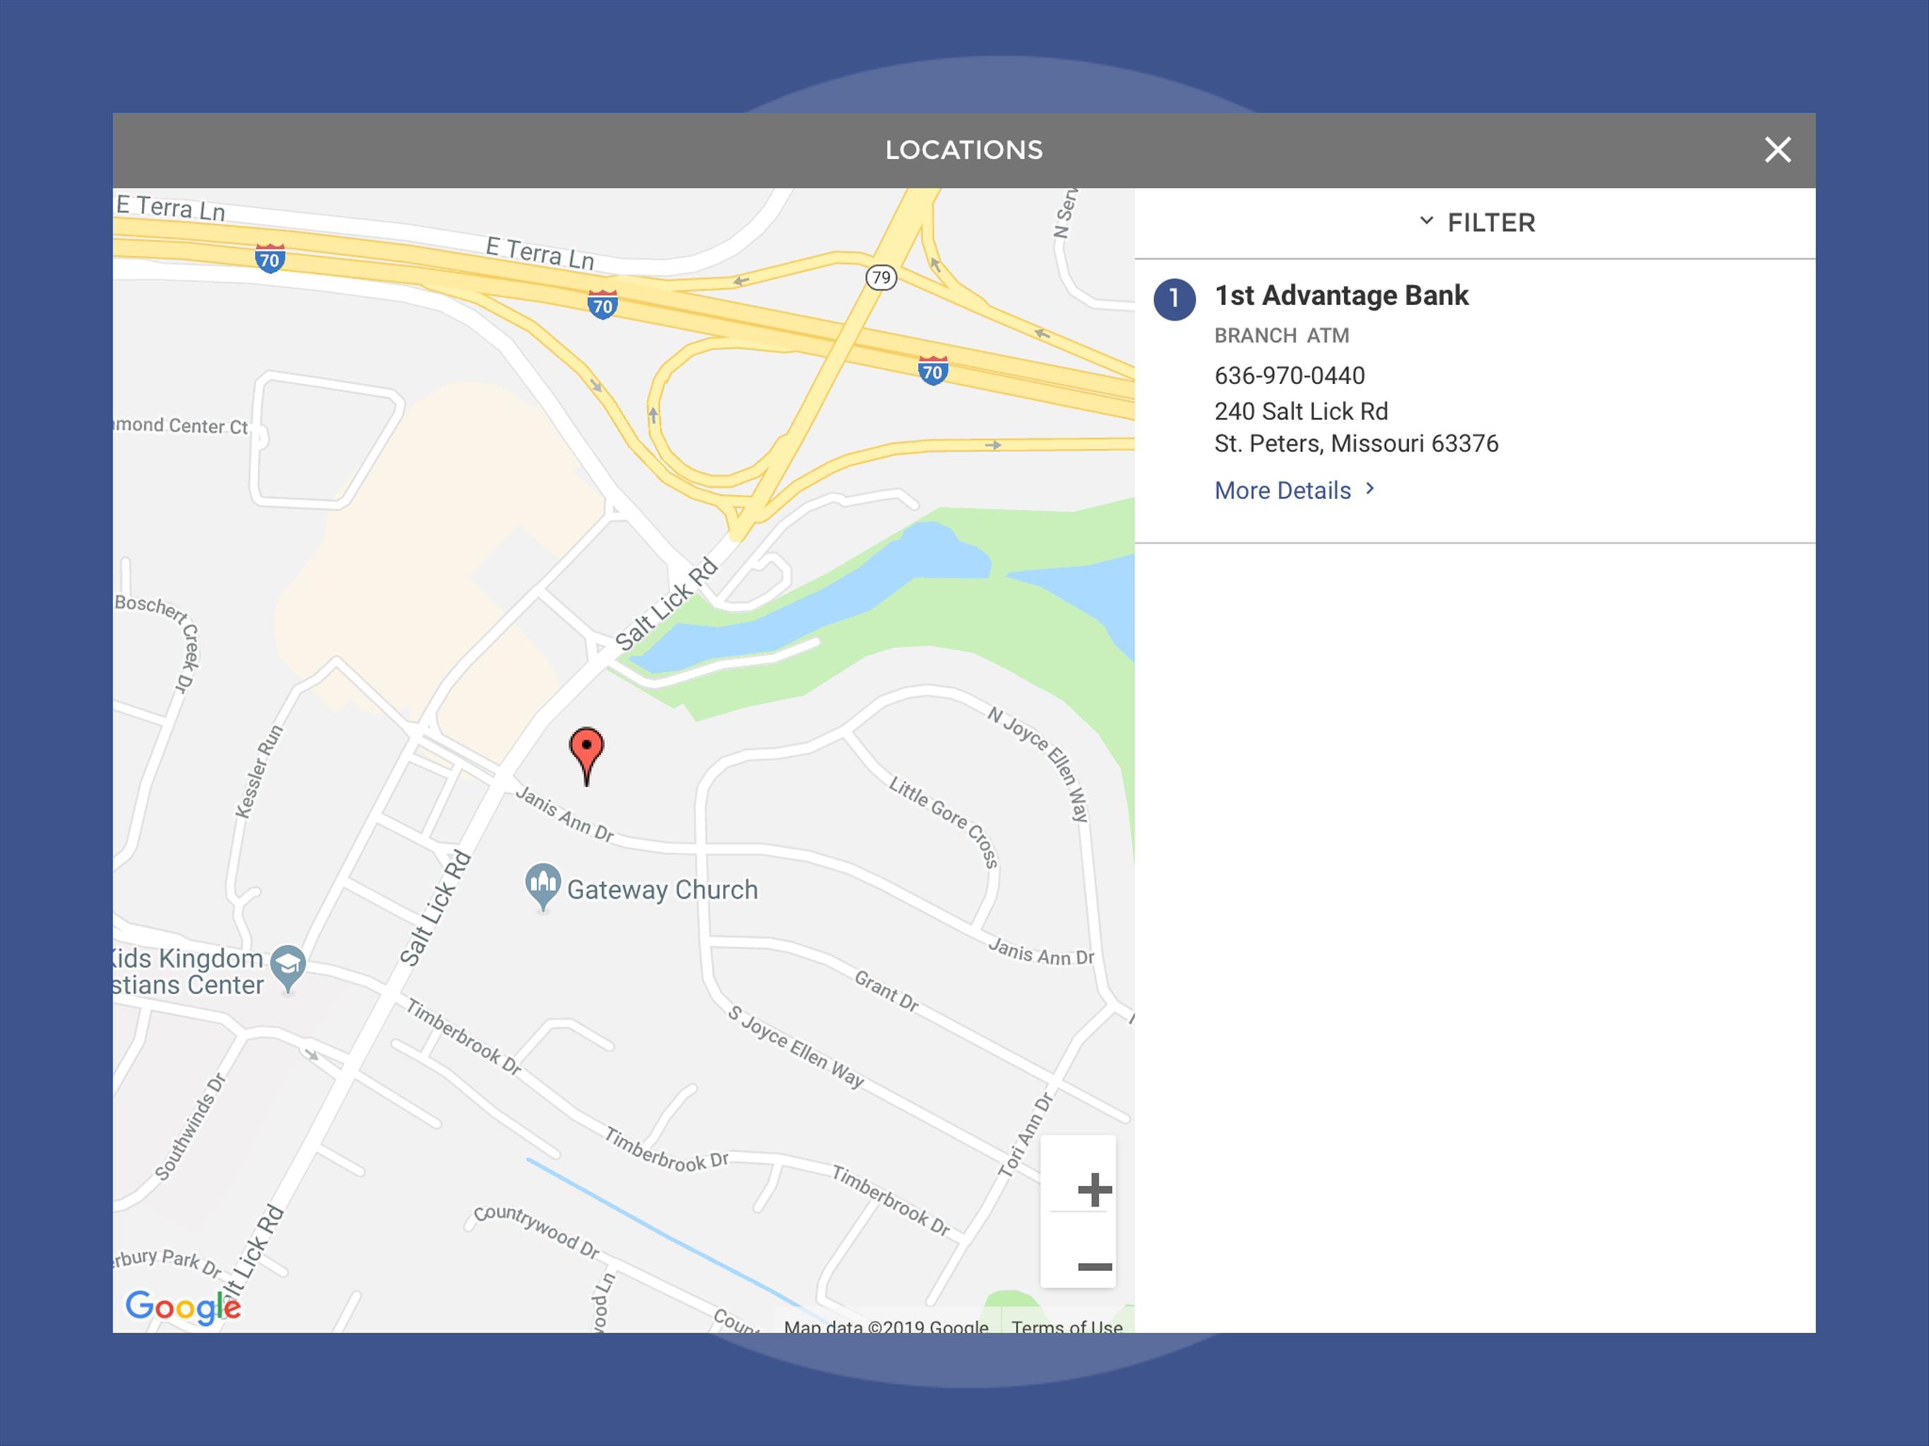Viewport: 1929px width, 1446px height.
Task: Zoom out on the map
Action: coord(1094,1267)
